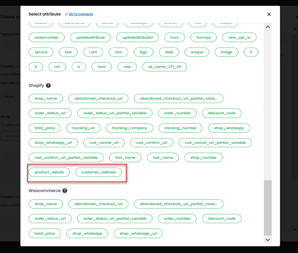Select Woocommerce order_status_url_partial_variable
Image resolution: width=298 pixels, height=253 pixels.
point(115,219)
